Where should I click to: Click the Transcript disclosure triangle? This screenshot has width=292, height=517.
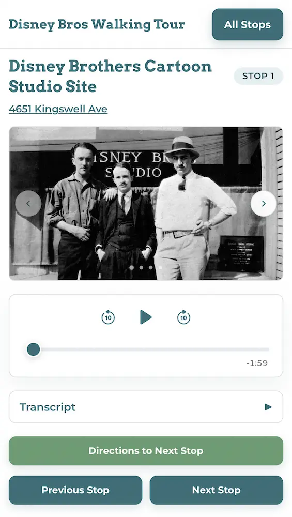[268, 407]
